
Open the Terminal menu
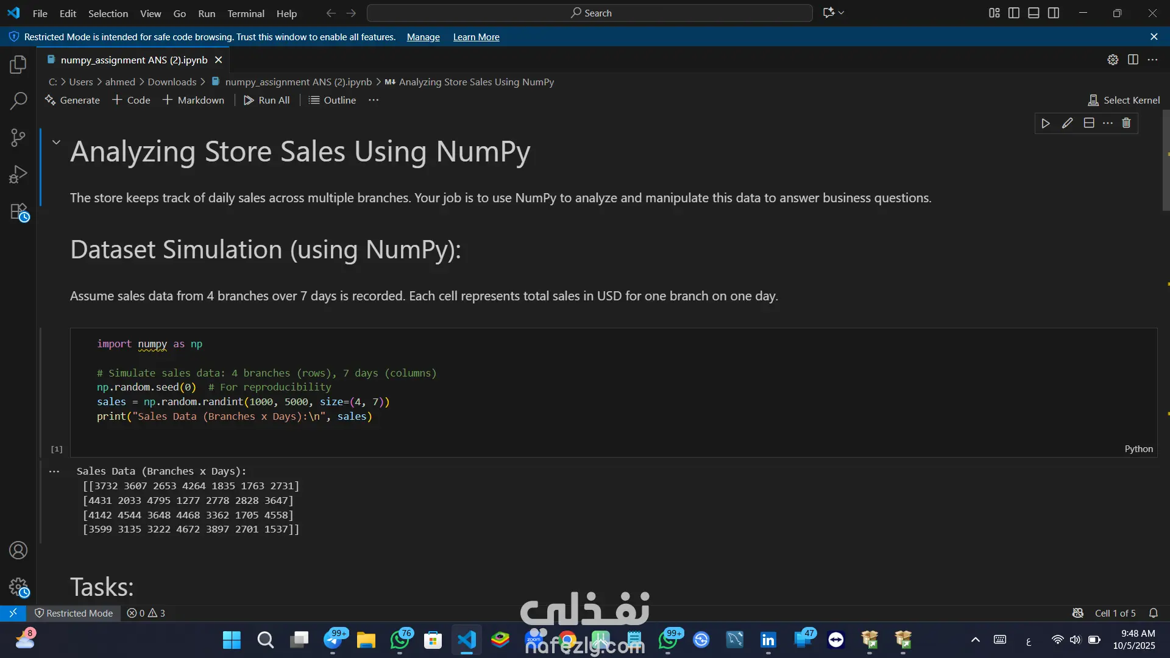point(246,13)
